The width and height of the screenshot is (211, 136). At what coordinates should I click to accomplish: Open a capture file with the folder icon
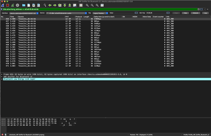[x=24, y=5]
